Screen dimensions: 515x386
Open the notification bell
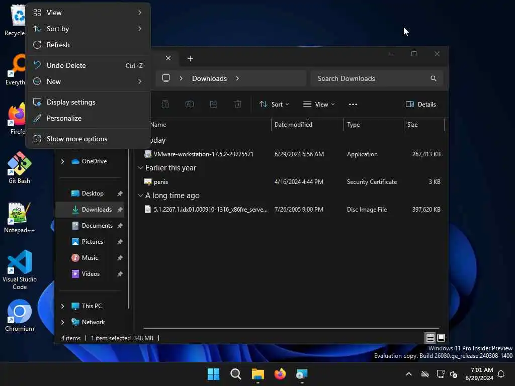[501, 374]
